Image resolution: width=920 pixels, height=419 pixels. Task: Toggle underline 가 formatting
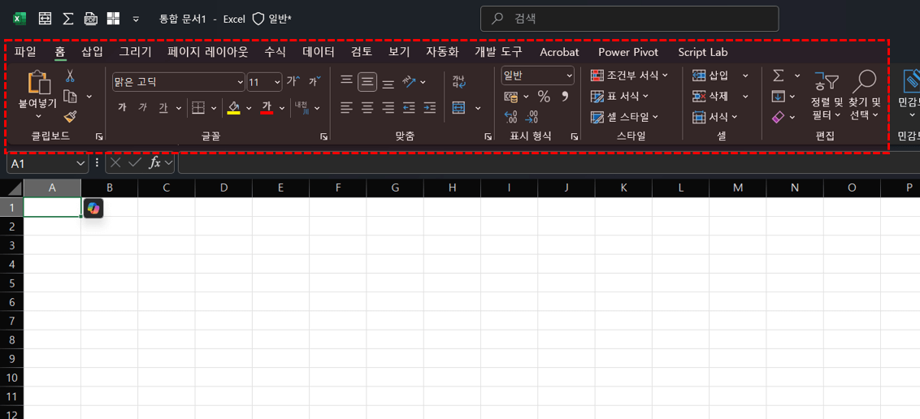(163, 108)
